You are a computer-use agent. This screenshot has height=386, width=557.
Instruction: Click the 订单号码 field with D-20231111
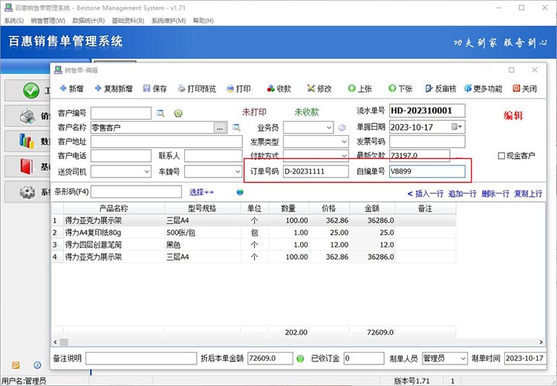click(316, 171)
